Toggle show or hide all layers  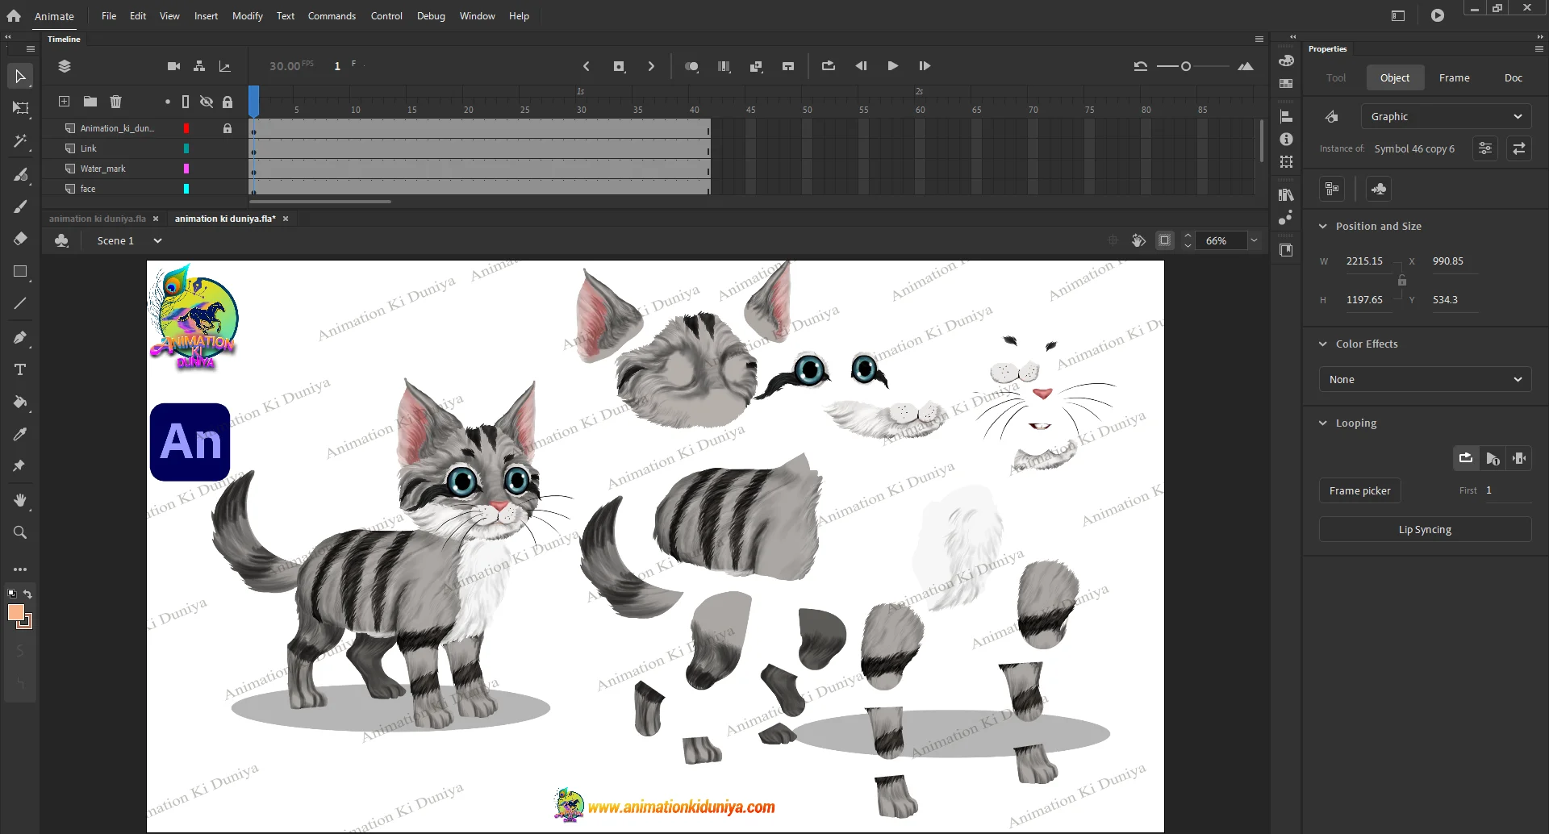[207, 102]
